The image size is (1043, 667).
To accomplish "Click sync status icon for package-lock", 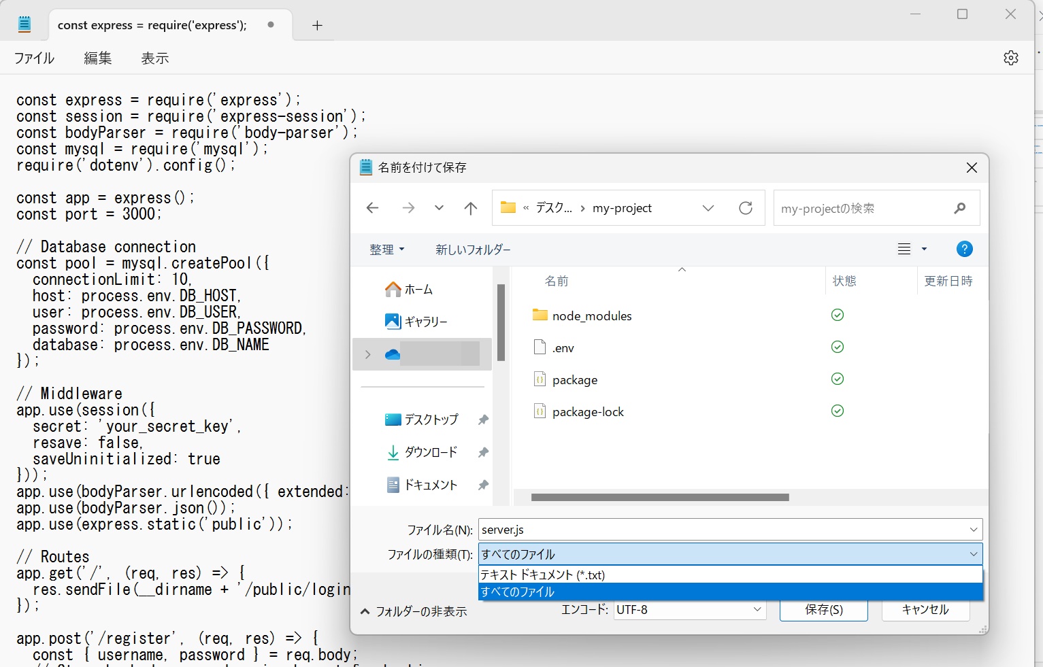I will pos(838,411).
